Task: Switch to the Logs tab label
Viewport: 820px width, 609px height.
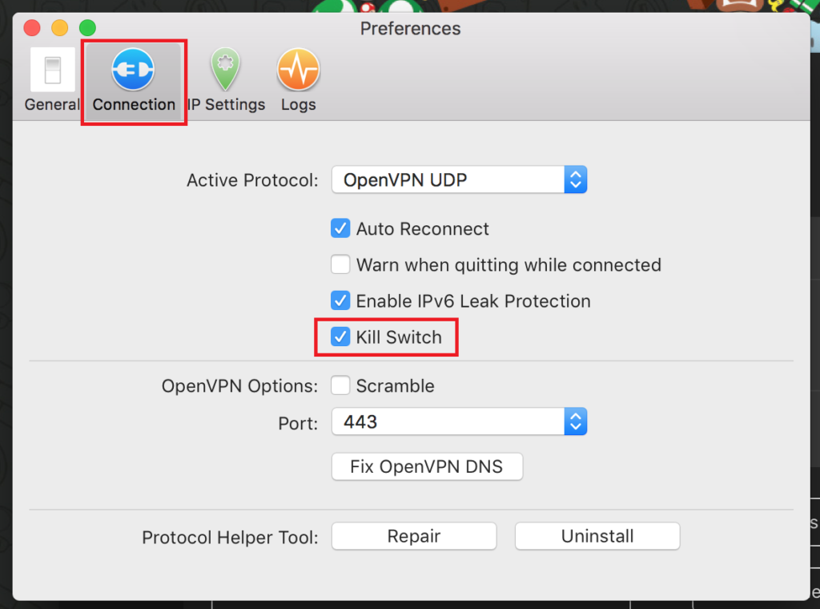Action: [298, 105]
